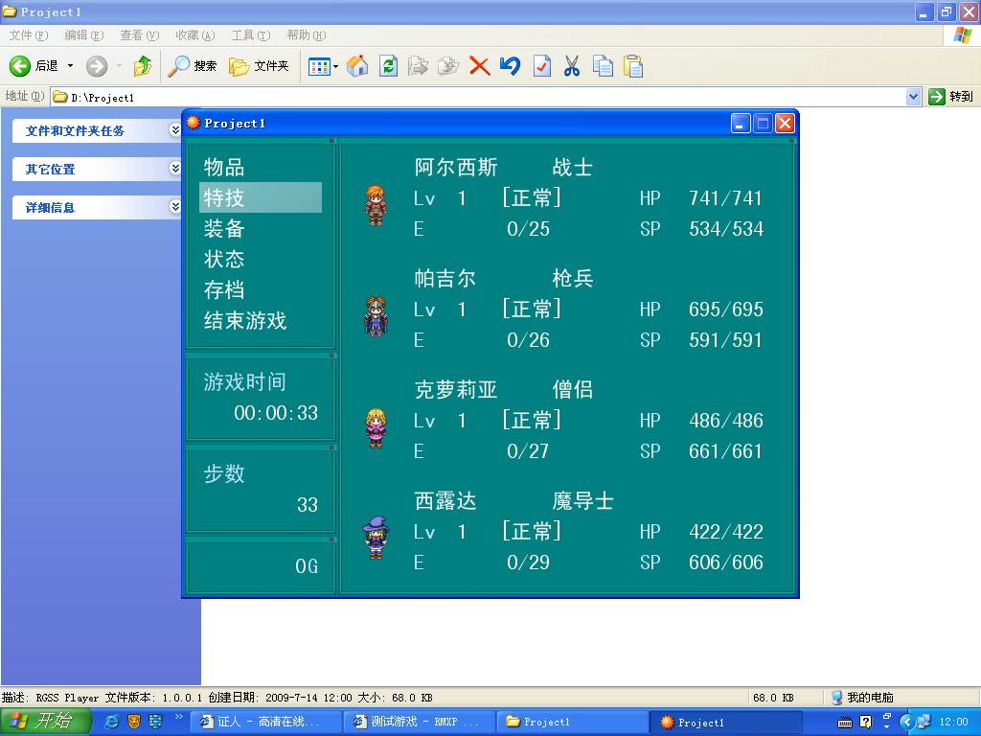The height and width of the screenshot is (736, 981).
Task: Switch to Project1 game taskbar button
Action: 726,723
